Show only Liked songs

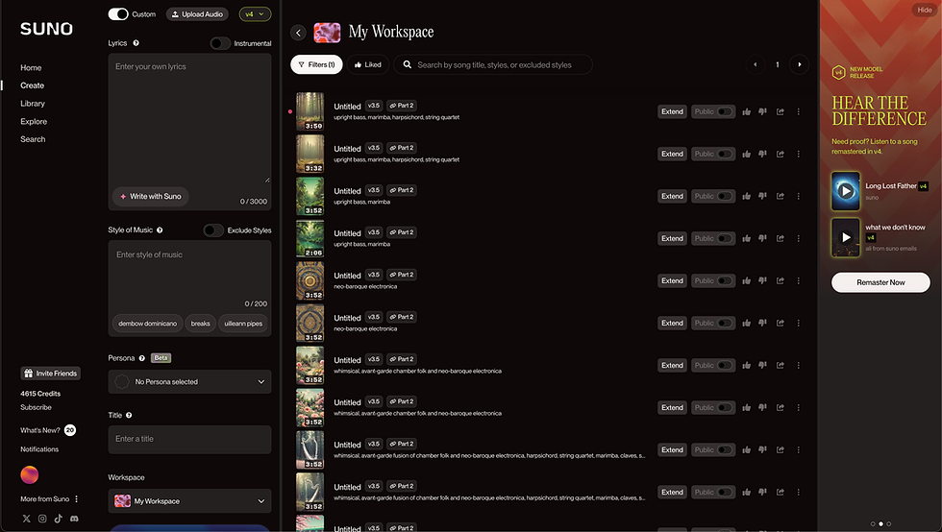click(x=368, y=65)
